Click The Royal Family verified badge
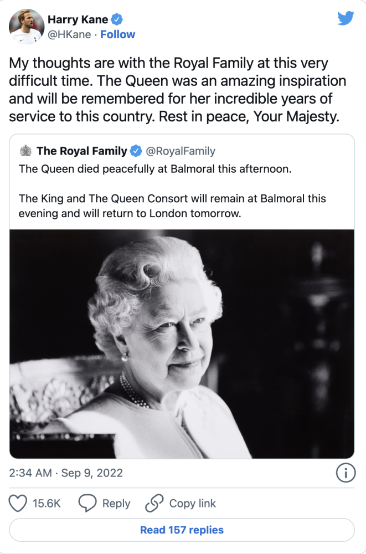 136,151
